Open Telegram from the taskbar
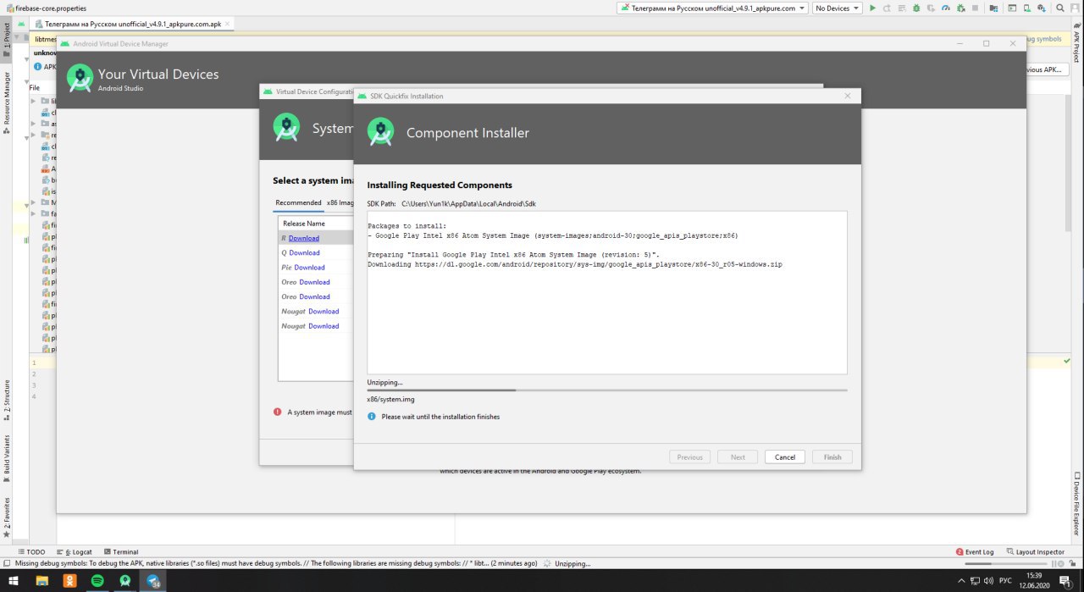The image size is (1084, 592). click(153, 581)
